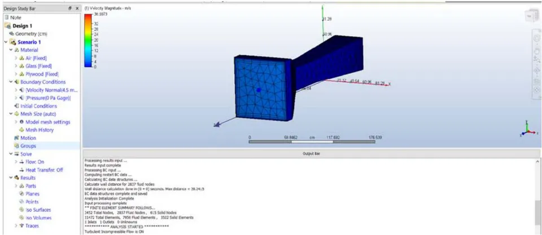542x235 pixels.
Task: Click the Output Bar vertical scrollbar thumb
Action: (538, 211)
